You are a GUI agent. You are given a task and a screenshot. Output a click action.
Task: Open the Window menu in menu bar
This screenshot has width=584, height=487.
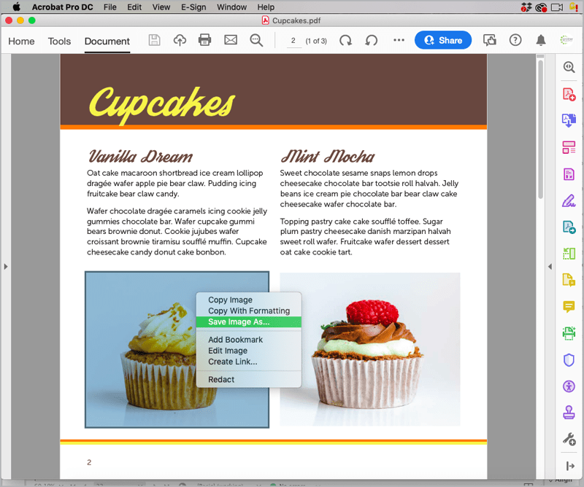coord(231,7)
